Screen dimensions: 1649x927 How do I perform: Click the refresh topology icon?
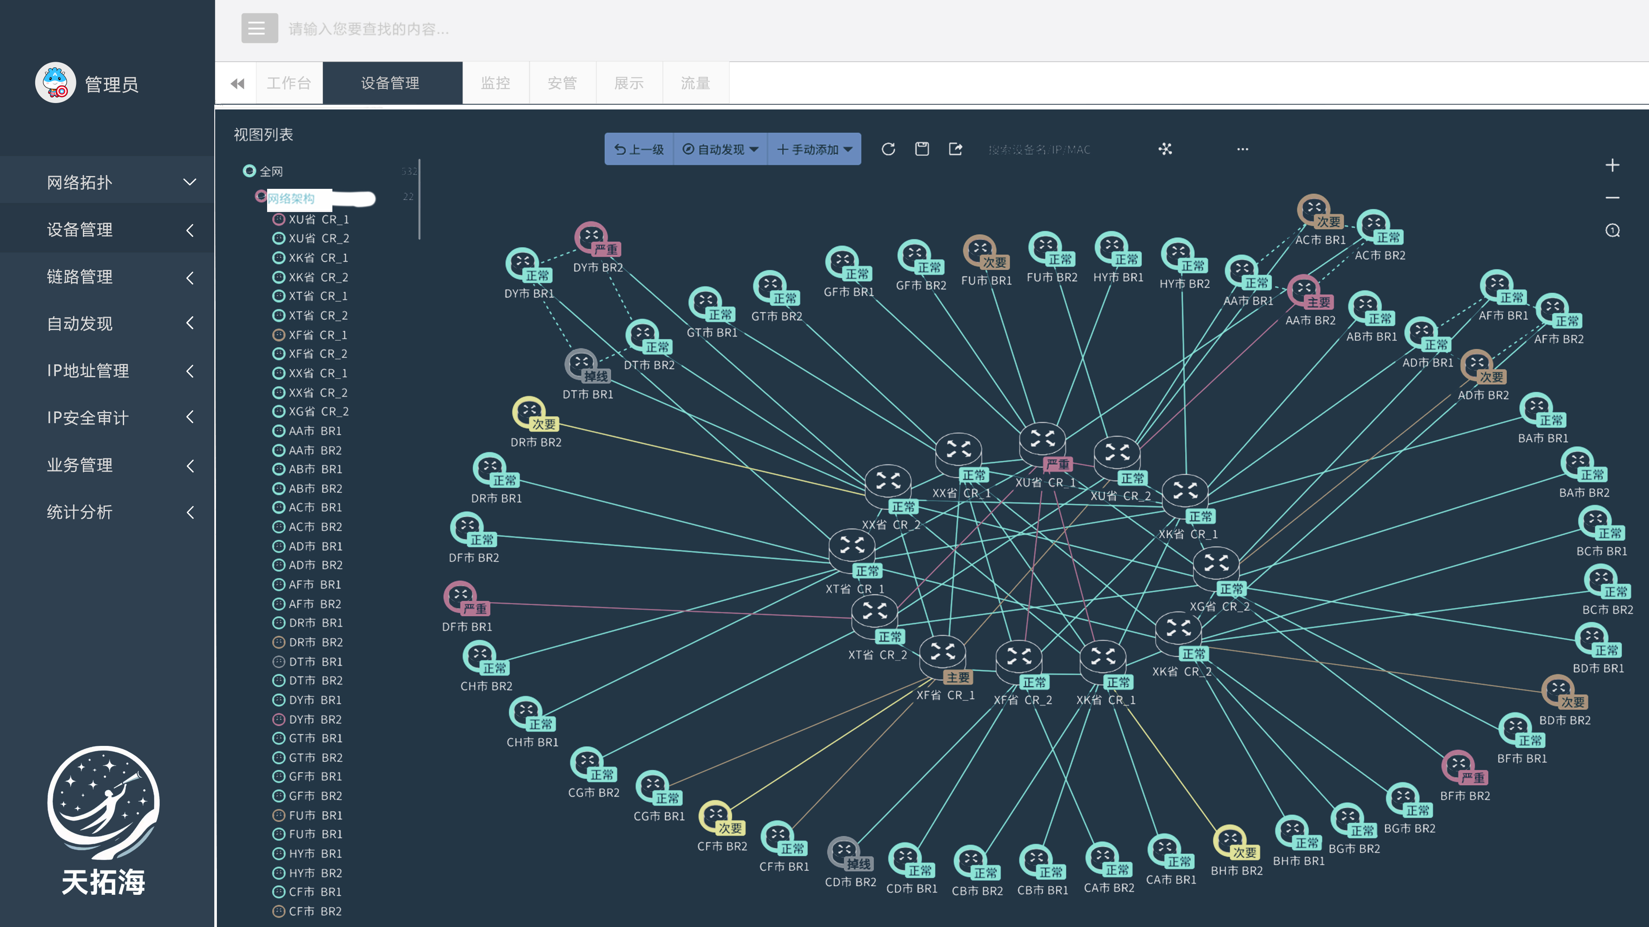[x=888, y=149]
